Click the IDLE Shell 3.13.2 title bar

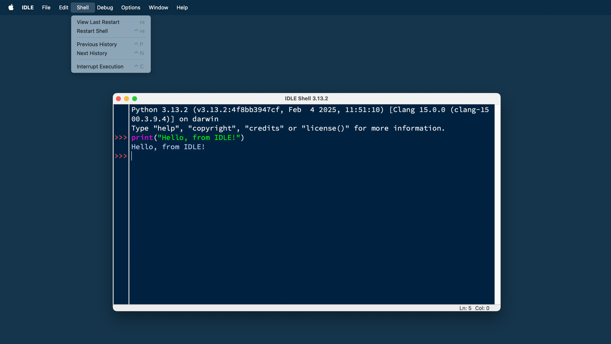[306, 98]
